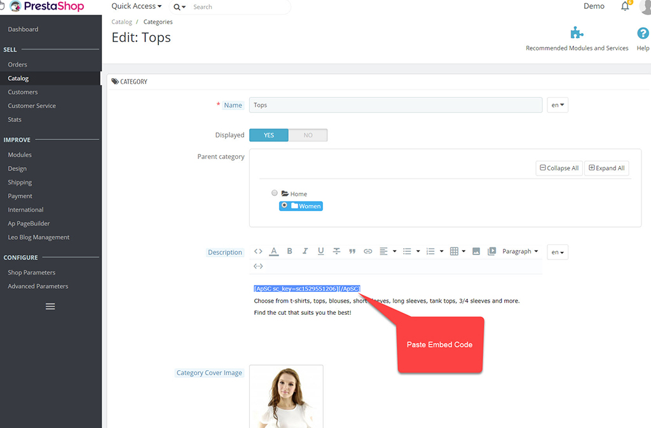This screenshot has width=651, height=428.
Task: Click the underline icon in the editor
Action: point(320,251)
